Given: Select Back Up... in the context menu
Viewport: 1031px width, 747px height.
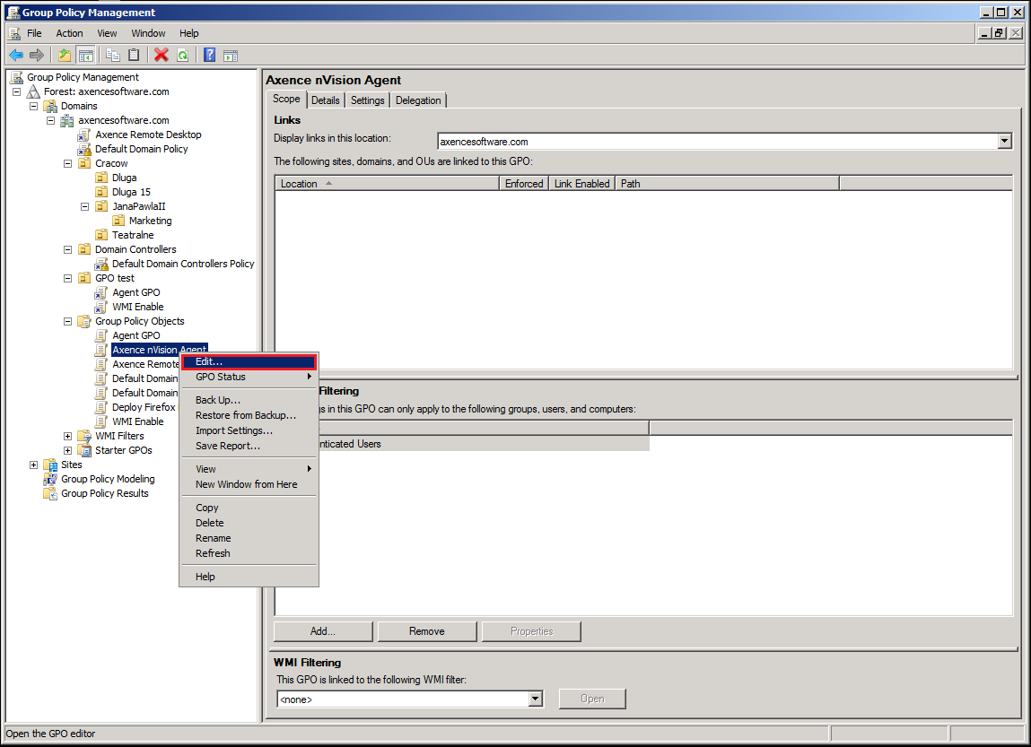Looking at the screenshot, I should pyautogui.click(x=218, y=400).
